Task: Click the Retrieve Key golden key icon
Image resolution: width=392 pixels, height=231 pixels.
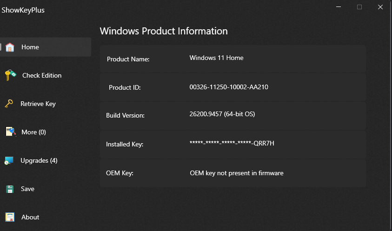Action: [x=9, y=104]
